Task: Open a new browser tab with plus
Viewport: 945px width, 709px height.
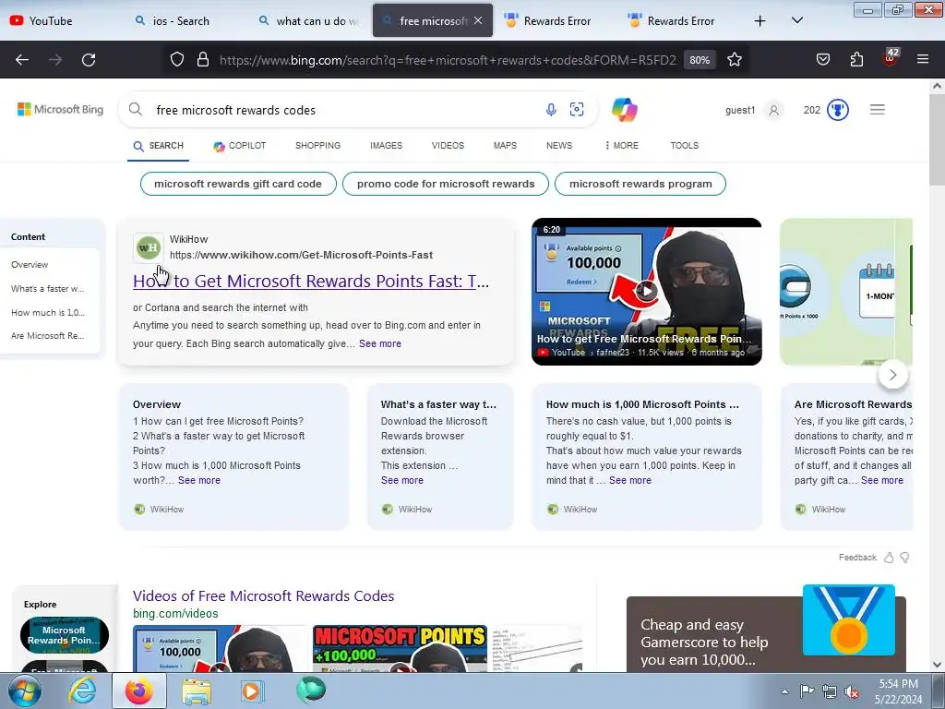Action: (x=760, y=21)
